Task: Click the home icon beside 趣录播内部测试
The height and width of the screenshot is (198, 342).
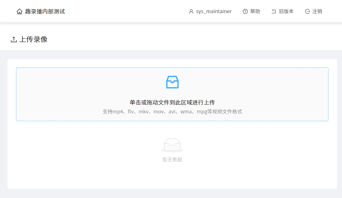Action: [20, 11]
